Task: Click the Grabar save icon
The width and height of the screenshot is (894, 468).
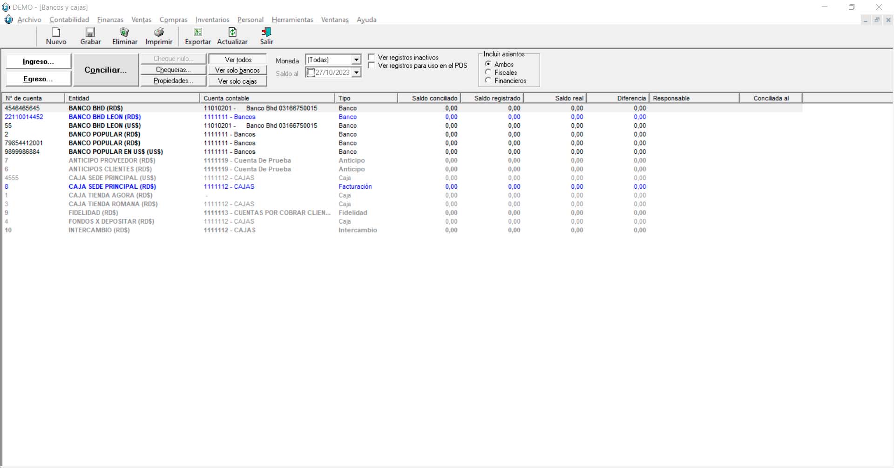Action: pos(90,32)
